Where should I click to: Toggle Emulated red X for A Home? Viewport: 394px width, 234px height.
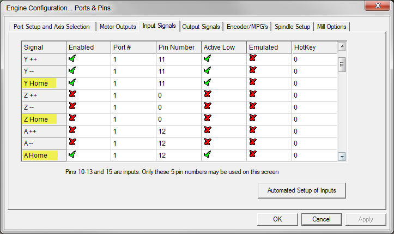coord(253,154)
